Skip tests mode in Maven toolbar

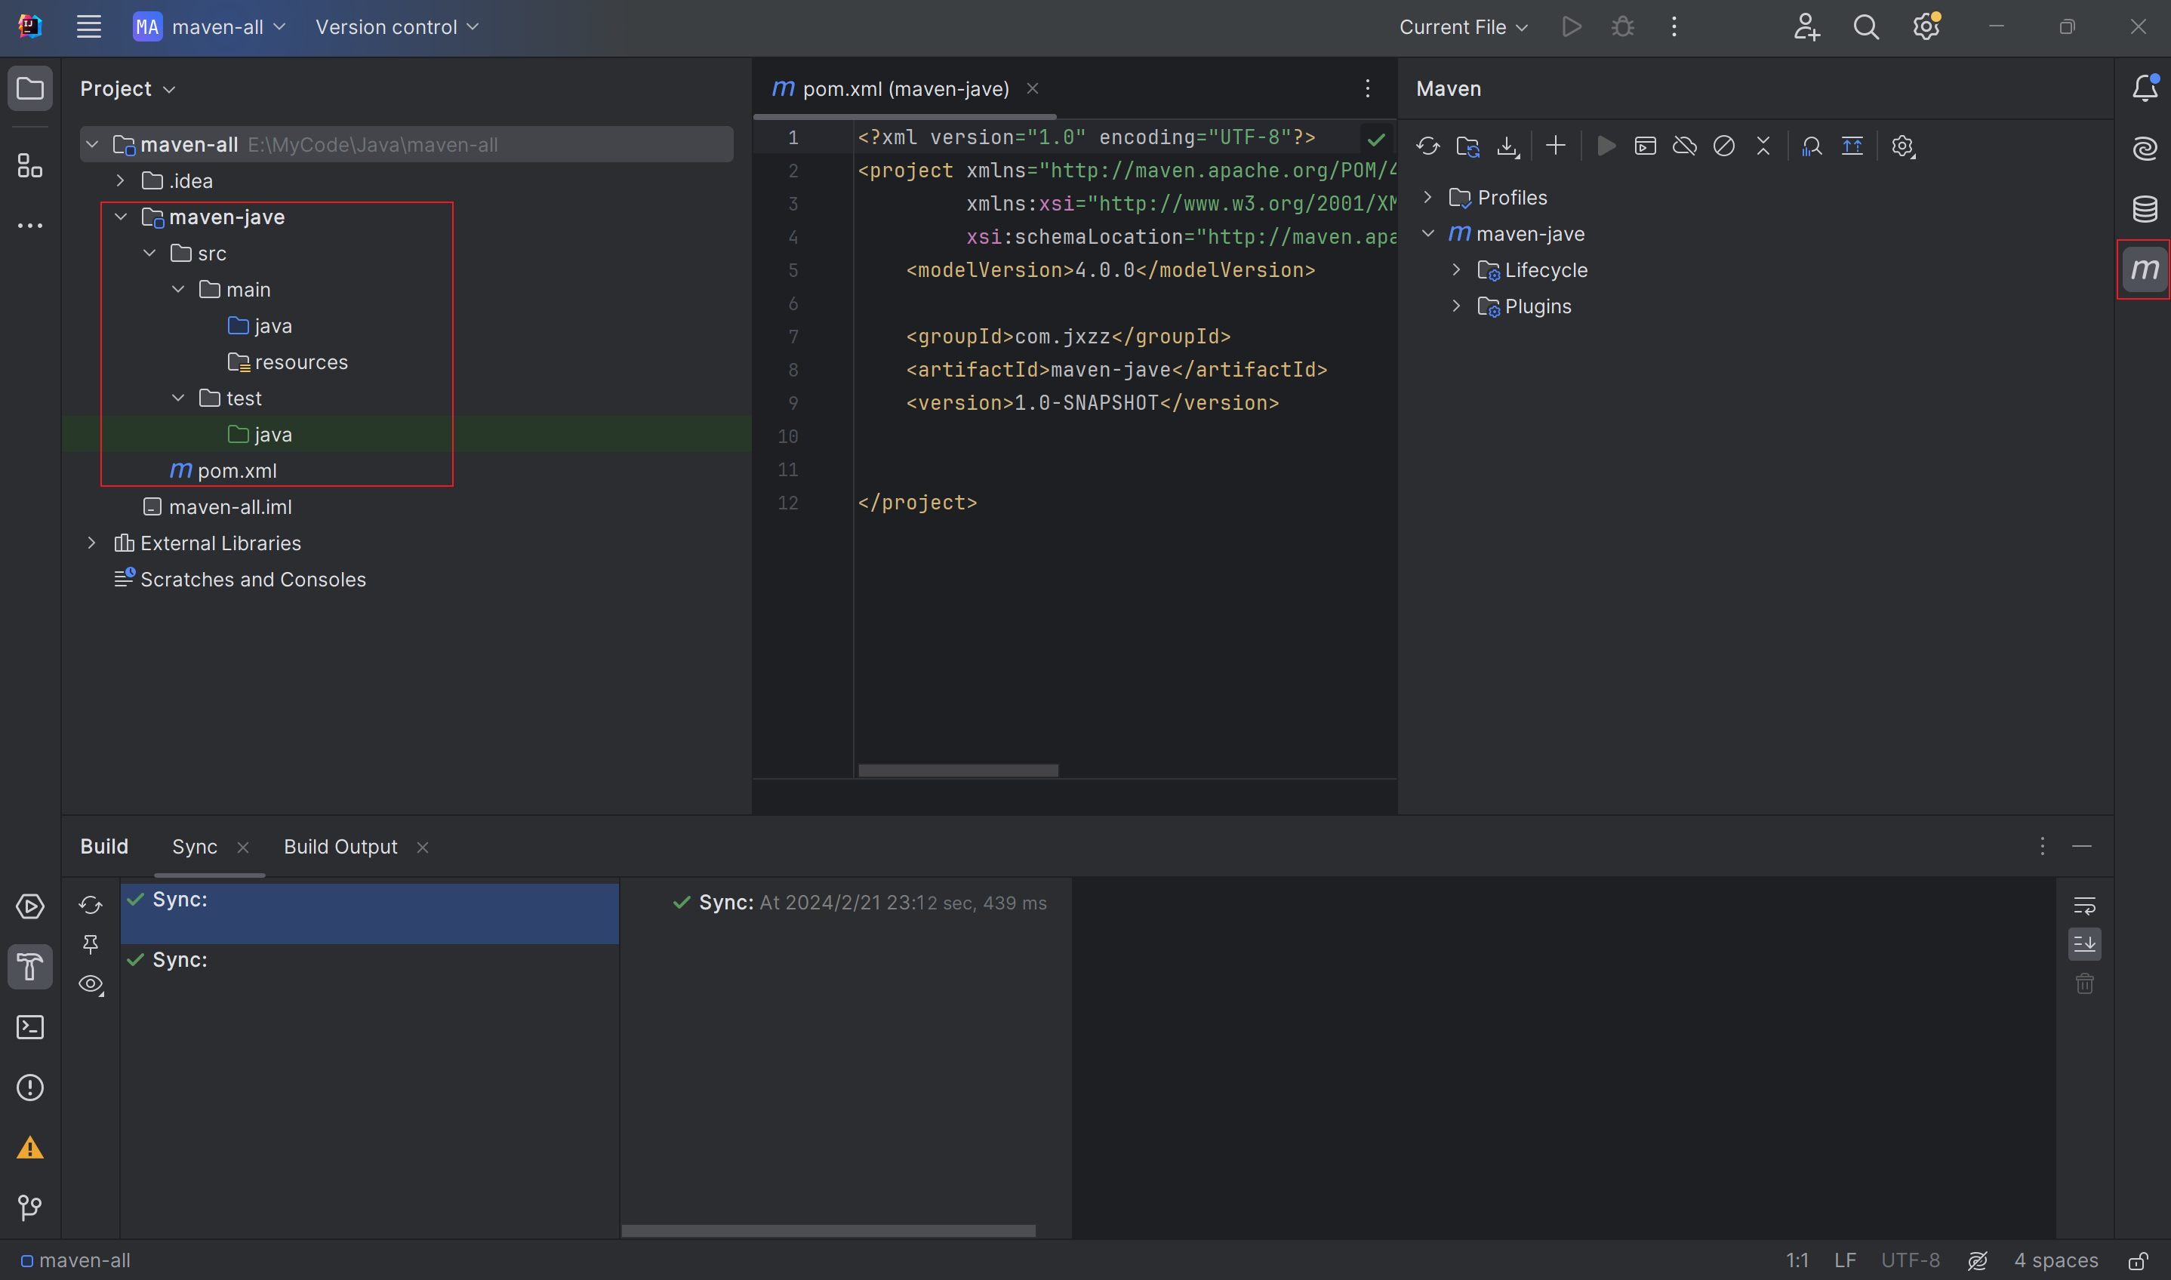(1724, 146)
